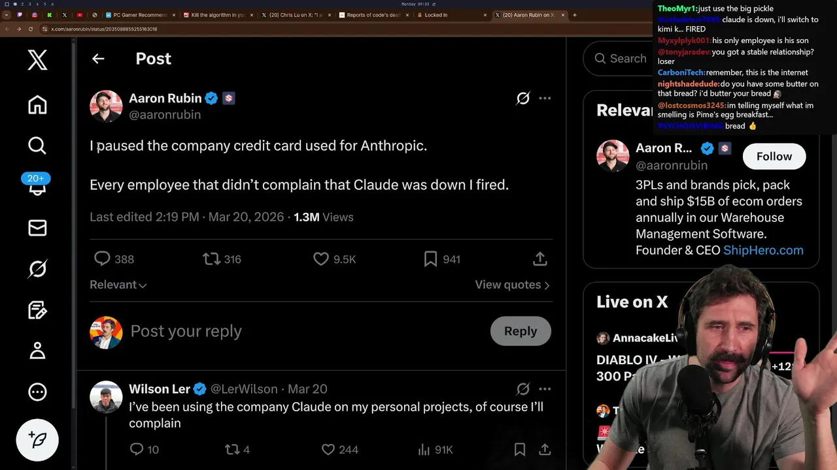Screen dimensions: 837x470
Task: Open Aaron Rubin's profile name on the post
Action: 165,98
